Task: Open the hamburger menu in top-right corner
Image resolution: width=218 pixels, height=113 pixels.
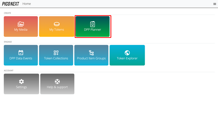Action: (x=214, y=4)
